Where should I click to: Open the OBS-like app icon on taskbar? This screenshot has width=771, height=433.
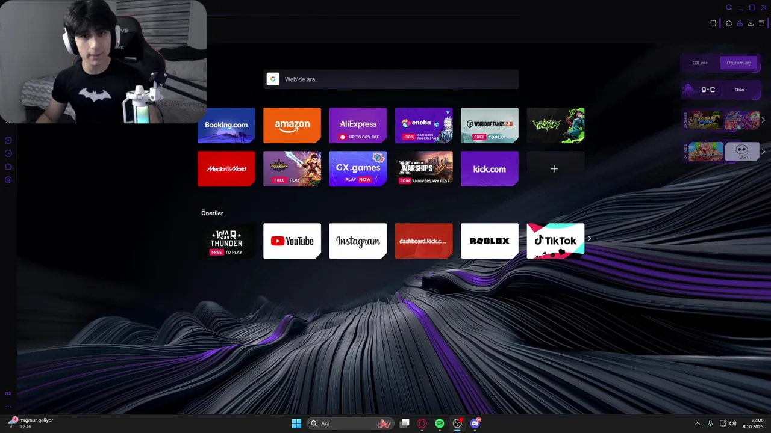tap(458, 423)
